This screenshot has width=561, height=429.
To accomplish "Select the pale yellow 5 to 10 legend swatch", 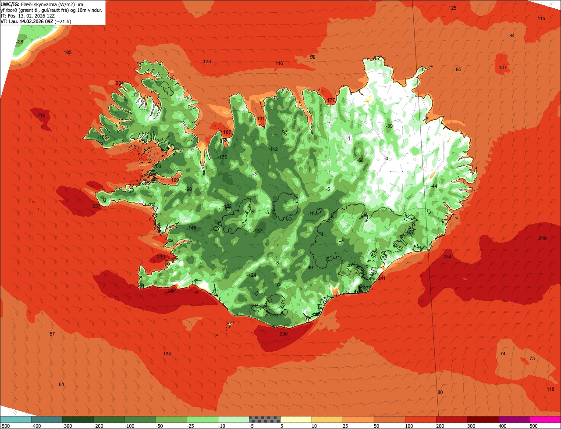I will (x=296, y=419).
